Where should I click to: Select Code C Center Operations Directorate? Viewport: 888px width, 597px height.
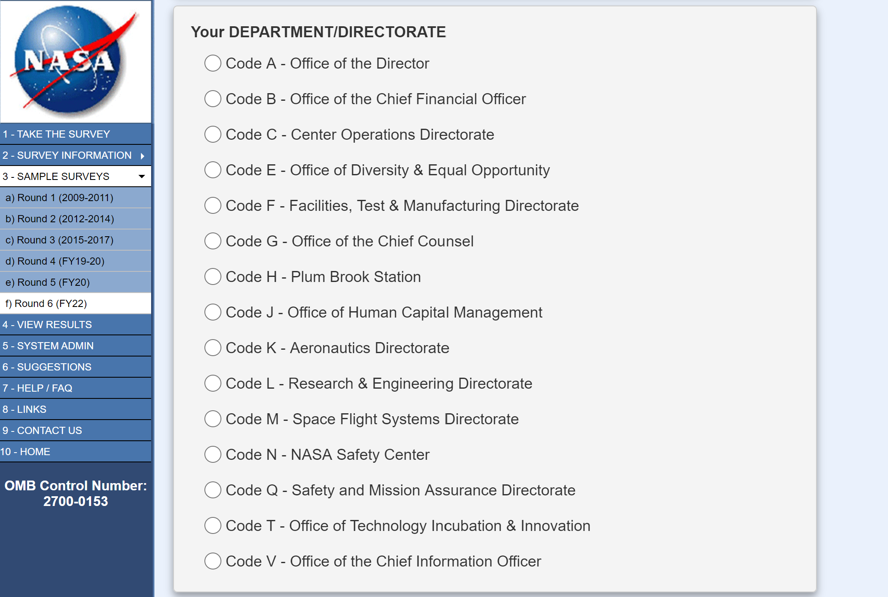(212, 135)
